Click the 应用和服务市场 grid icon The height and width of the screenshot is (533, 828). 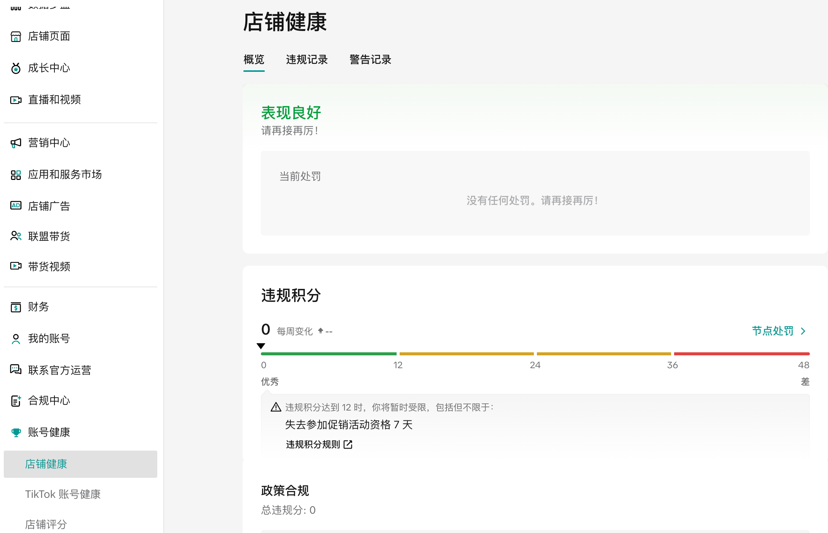(16, 175)
